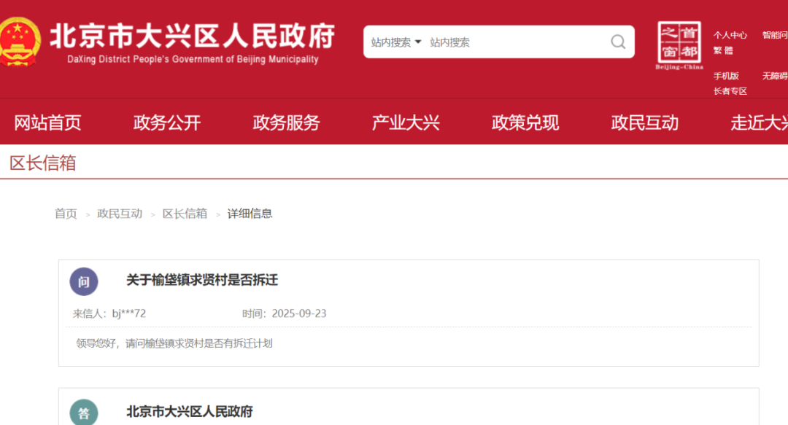The width and height of the screenshot is (788, 425).
Task: Click the 站内搜索 search input field
Action: pos(511,42)
